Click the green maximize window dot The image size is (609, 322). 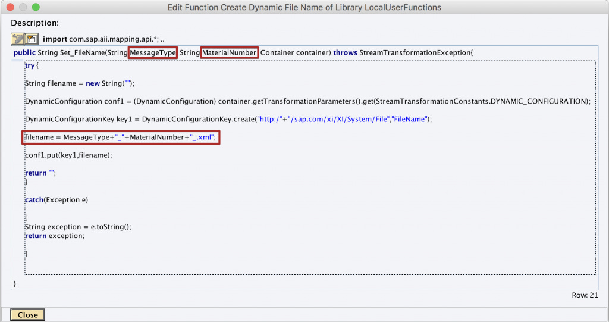point(35,7)
